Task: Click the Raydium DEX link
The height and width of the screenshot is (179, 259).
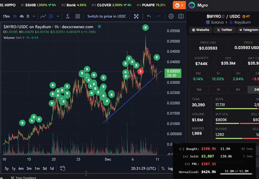Action: point(240,22)
